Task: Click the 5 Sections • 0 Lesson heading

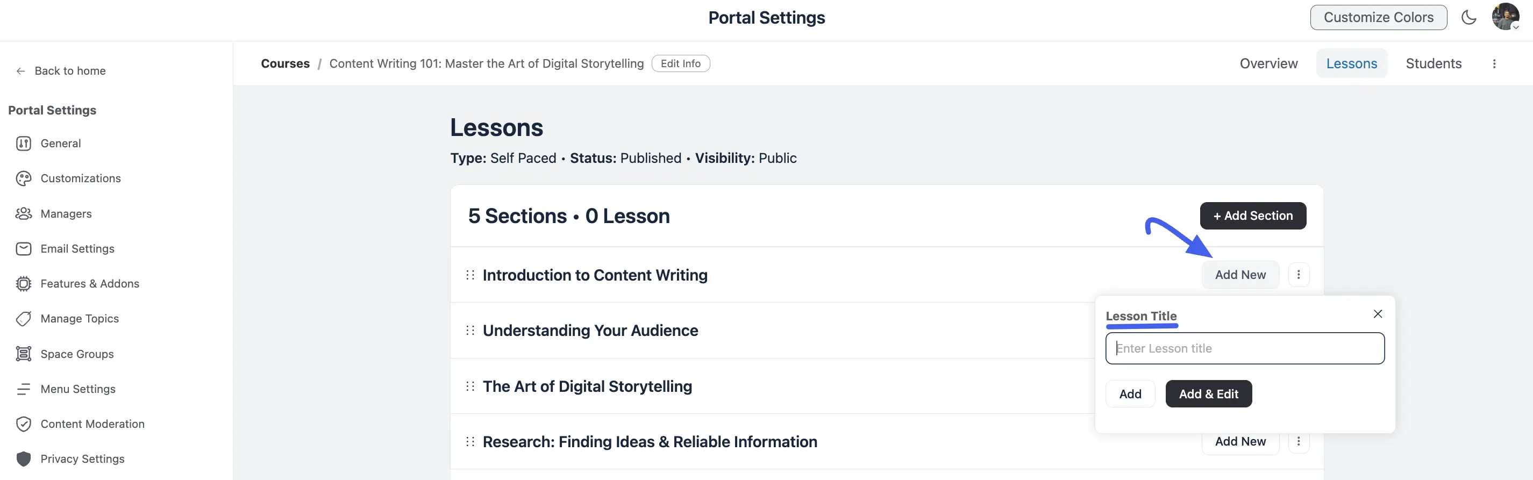Action: [569, 216]
